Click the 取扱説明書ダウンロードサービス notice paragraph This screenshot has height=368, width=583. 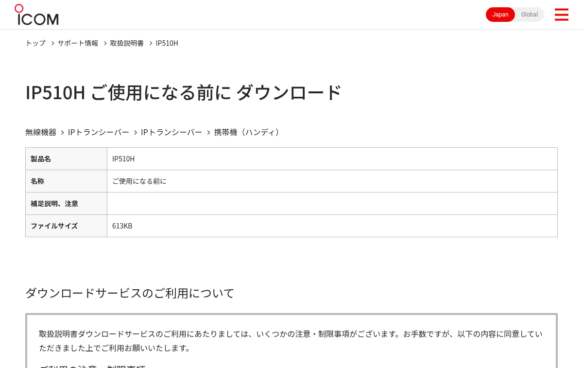[291, 341]
